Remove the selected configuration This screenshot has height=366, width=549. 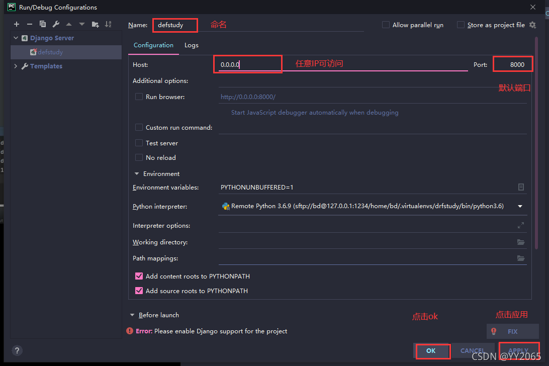point(30,24)
